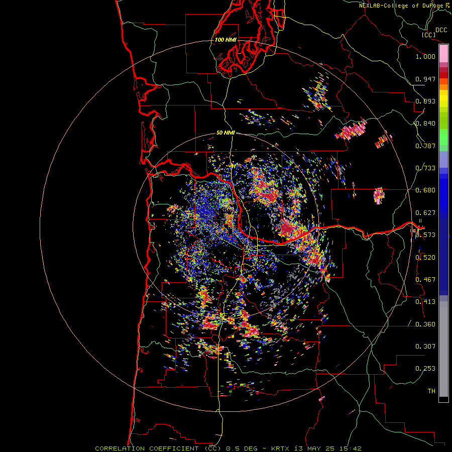Click the 100 NMI range ring label
This screenshot has height=452, width=452.
point(225,40)
